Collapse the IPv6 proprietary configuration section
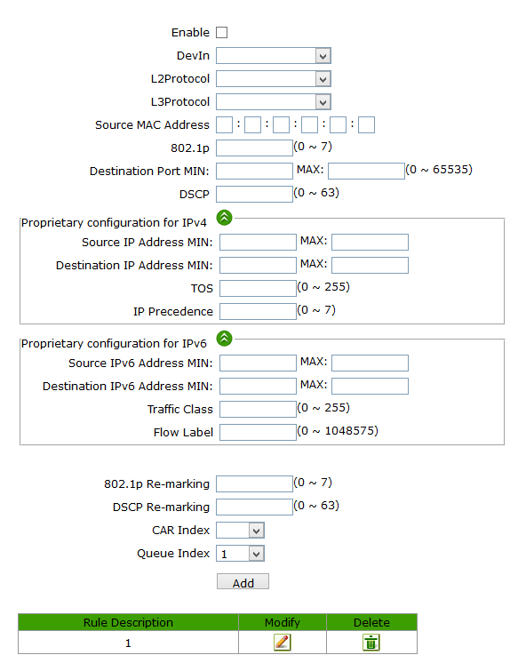The image size is (526, 655). tap(225, 339)
